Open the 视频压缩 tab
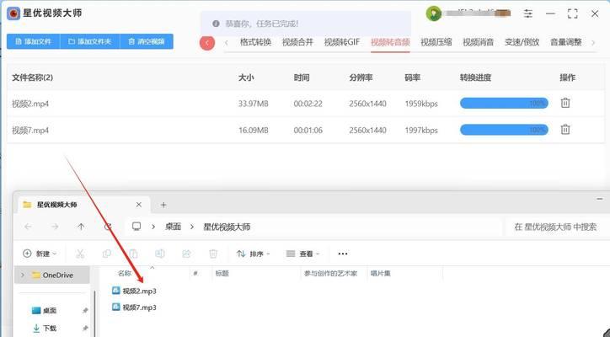The width and height of the screenshot is (610, 337). (436, 42)
